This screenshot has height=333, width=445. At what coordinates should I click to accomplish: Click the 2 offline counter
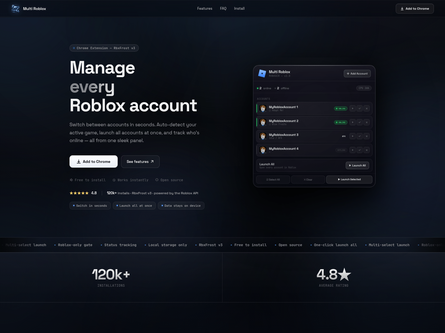point(282,88)
